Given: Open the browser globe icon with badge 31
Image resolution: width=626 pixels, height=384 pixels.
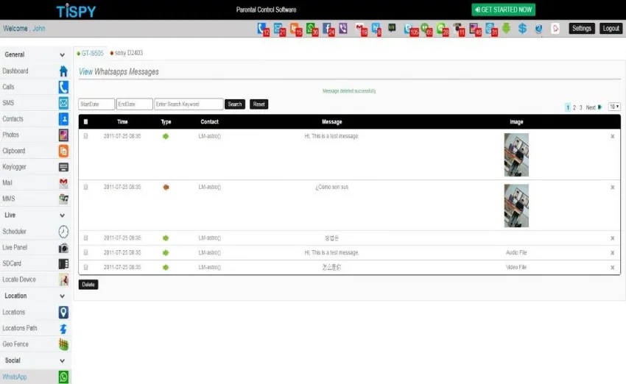Looking at the screenshot, I should coord(491,29).
